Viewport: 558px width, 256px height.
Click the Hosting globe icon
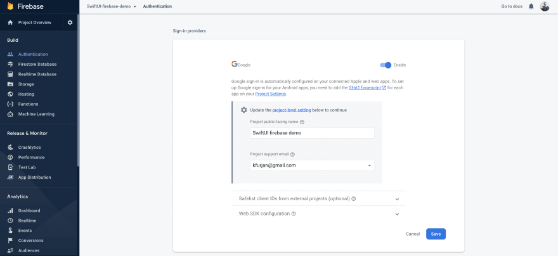[x=10, y=94]
